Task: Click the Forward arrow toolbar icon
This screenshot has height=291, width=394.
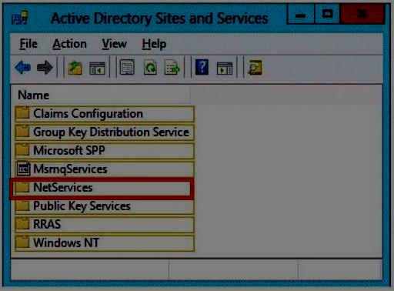Action: click(45, 68)
